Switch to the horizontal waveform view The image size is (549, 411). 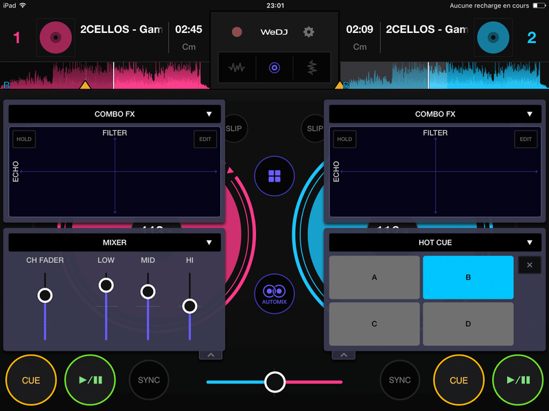point(237,67)
